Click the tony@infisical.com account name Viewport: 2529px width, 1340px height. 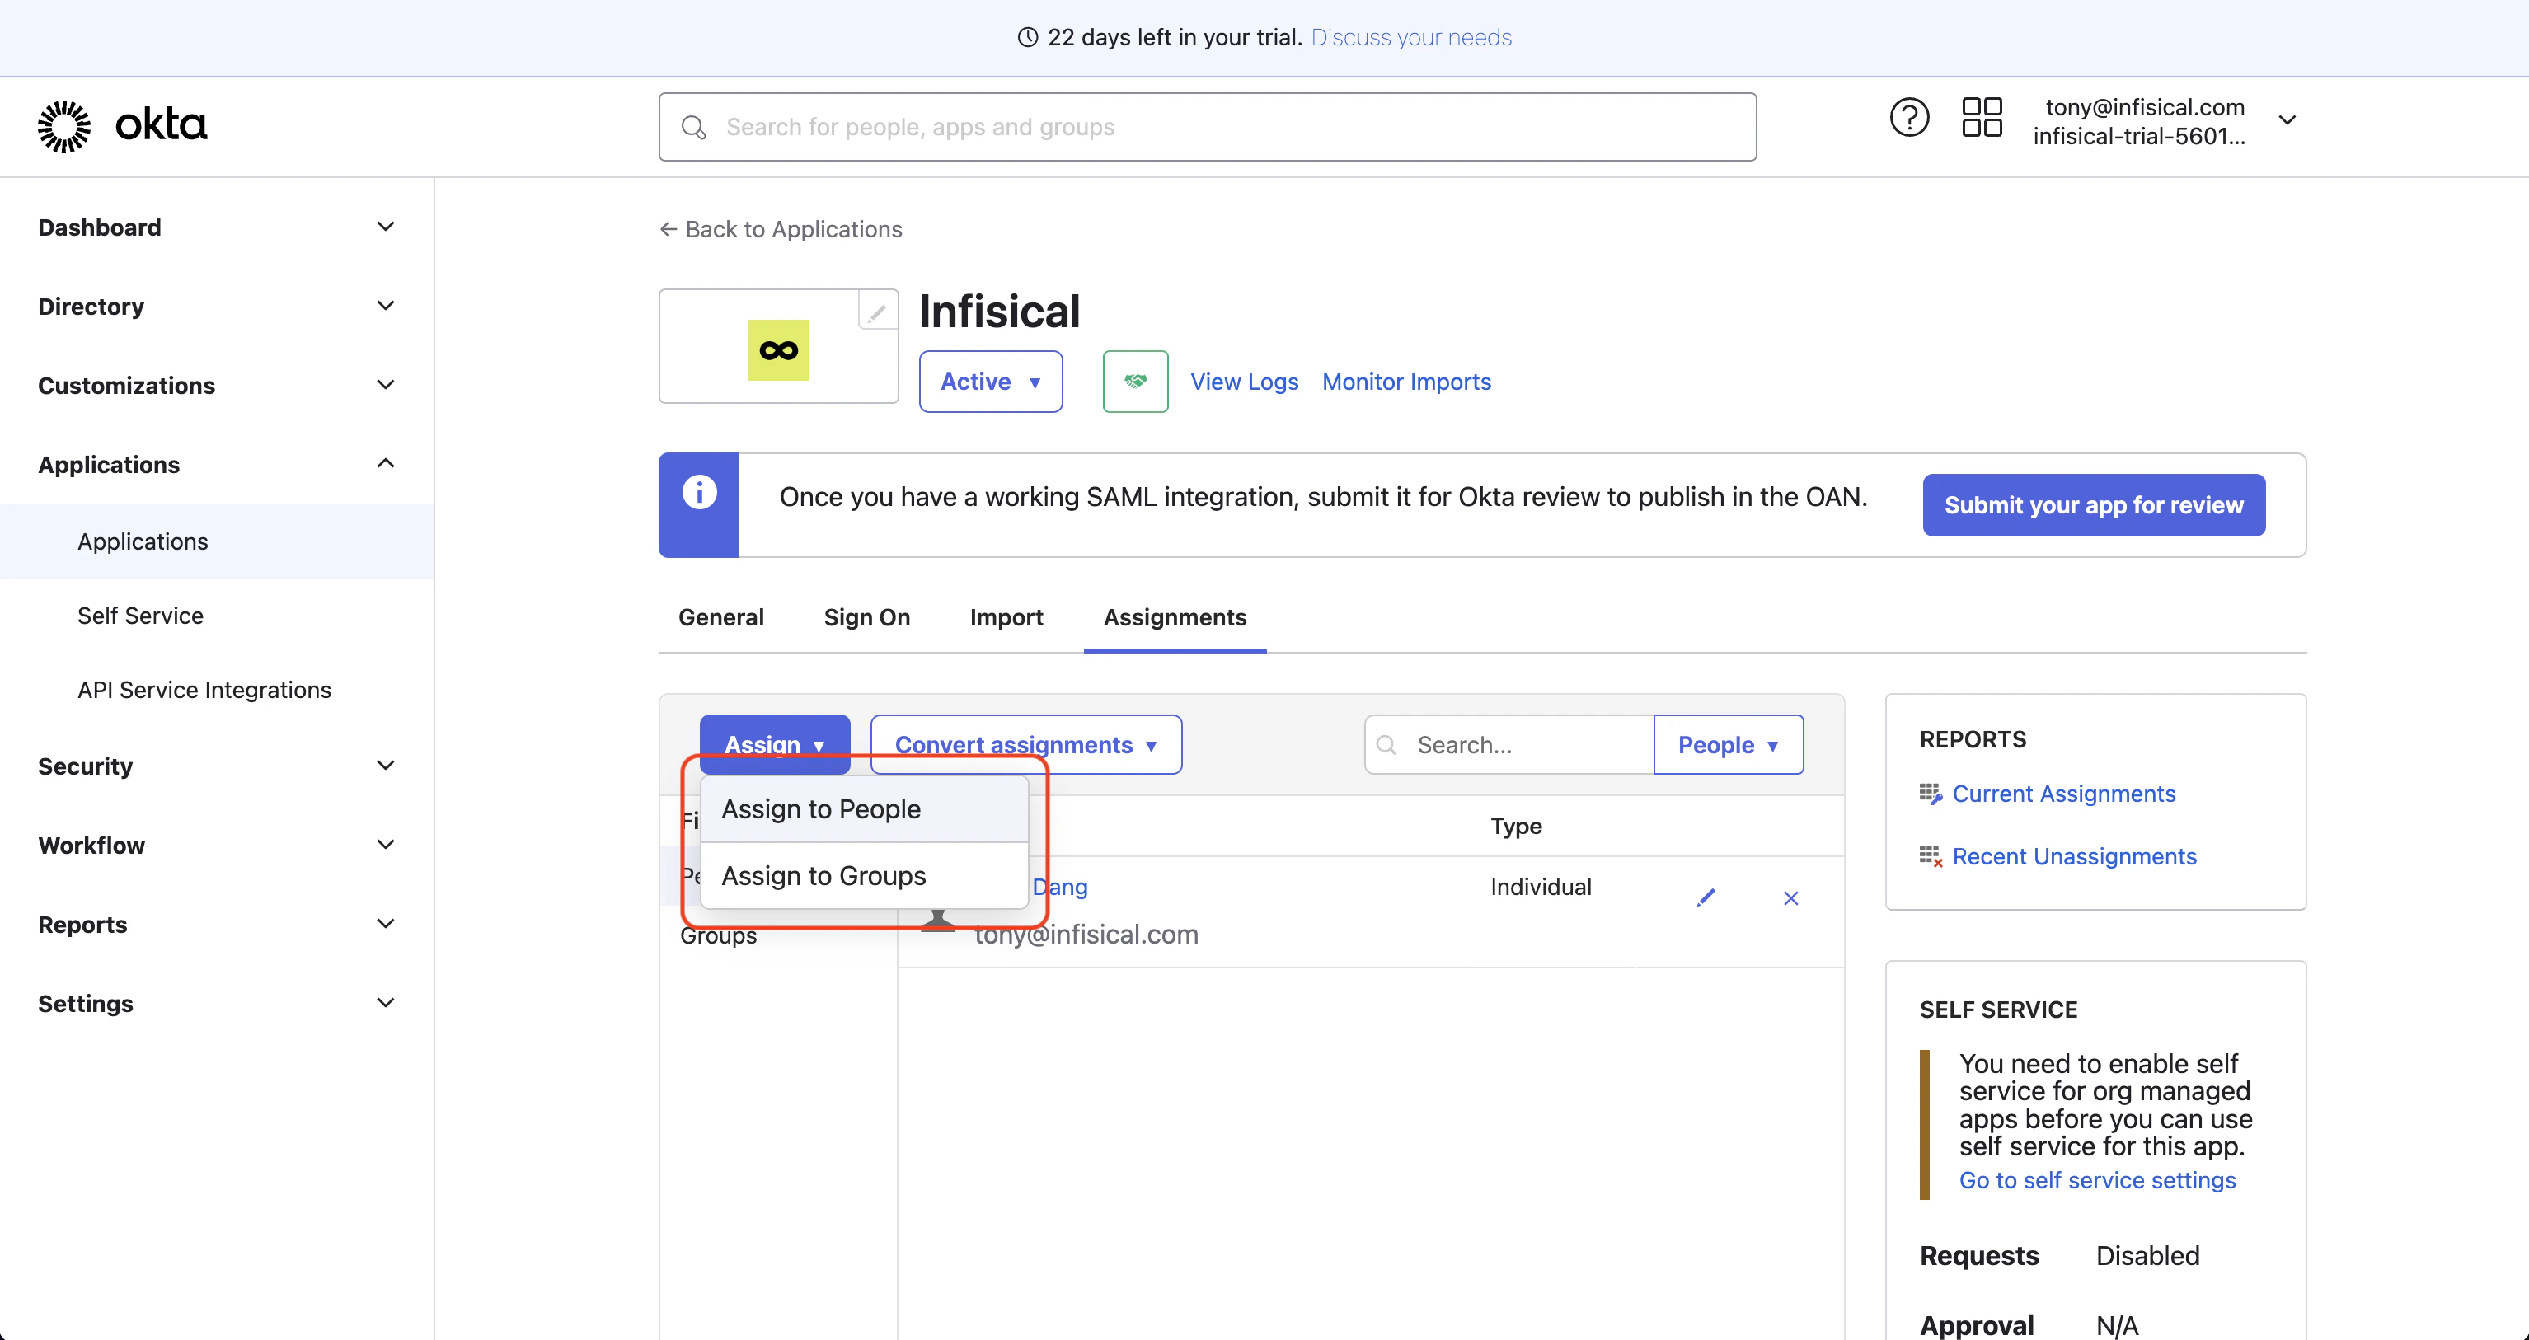(x=2144, y=107)
